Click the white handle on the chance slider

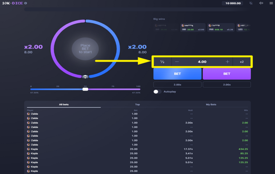(x=85, y=89)
